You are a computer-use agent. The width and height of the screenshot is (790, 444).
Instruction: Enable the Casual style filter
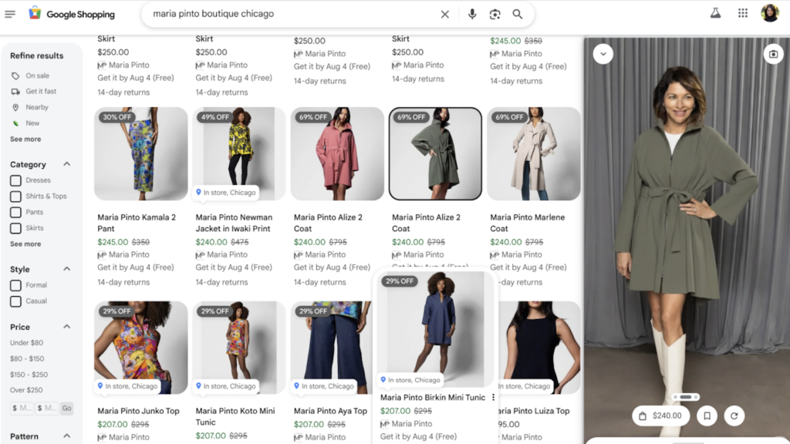(x=14, y=301)
